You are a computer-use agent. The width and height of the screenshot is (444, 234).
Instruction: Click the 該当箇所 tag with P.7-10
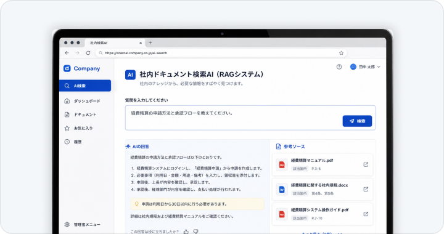(300, 218)
